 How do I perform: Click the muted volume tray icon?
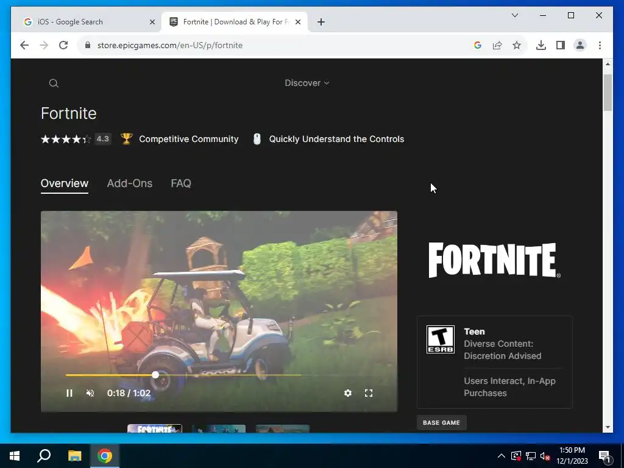(545, 456)
